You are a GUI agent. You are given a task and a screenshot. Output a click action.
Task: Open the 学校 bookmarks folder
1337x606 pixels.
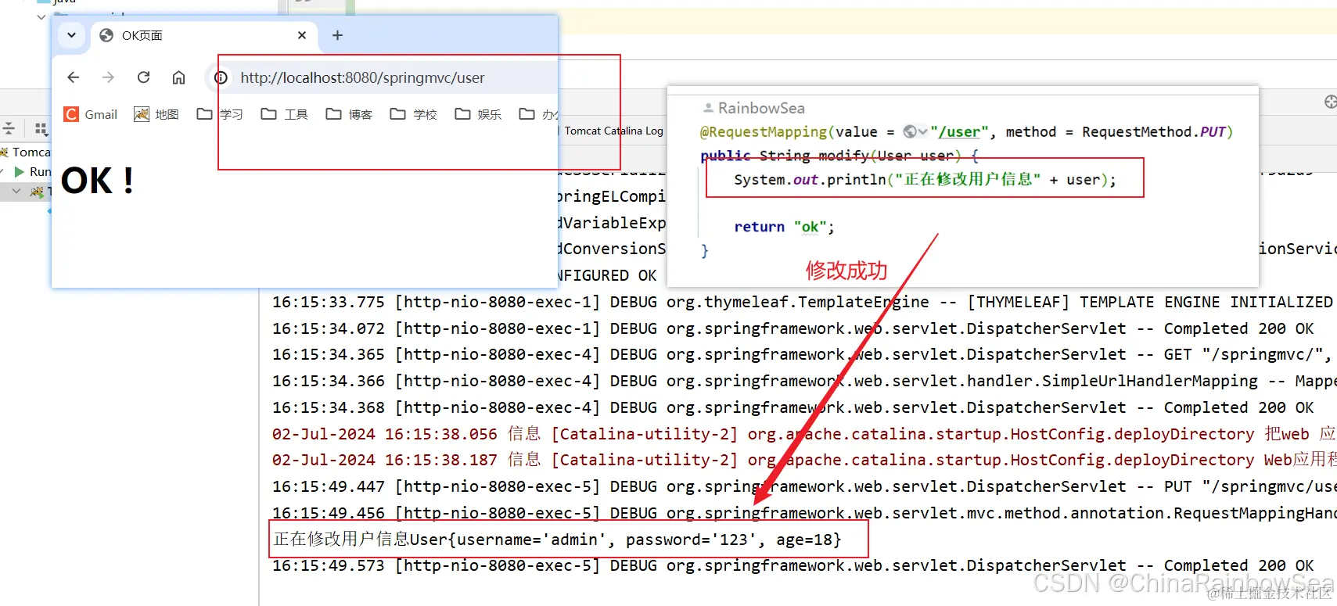(x=414, y=114)
